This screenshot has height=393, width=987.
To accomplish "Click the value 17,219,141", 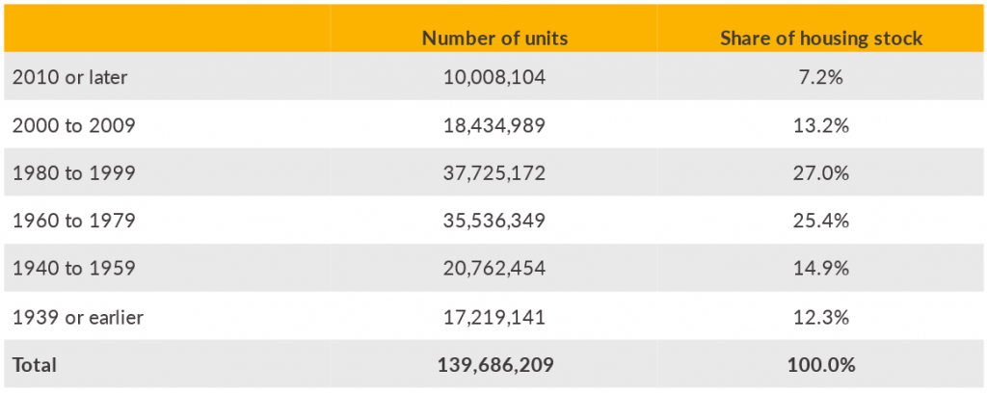I will (x=495, y=317).
